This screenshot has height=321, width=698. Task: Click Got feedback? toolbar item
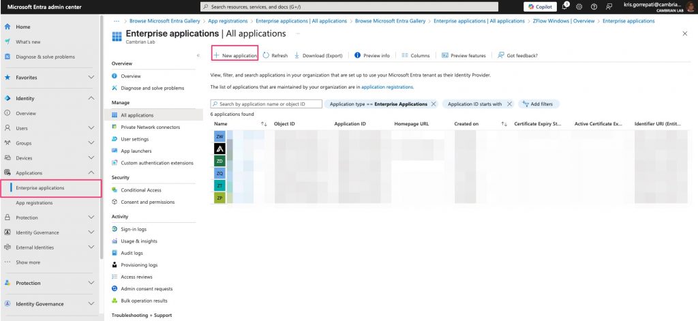pyautogui.click(x=518, y=56)
